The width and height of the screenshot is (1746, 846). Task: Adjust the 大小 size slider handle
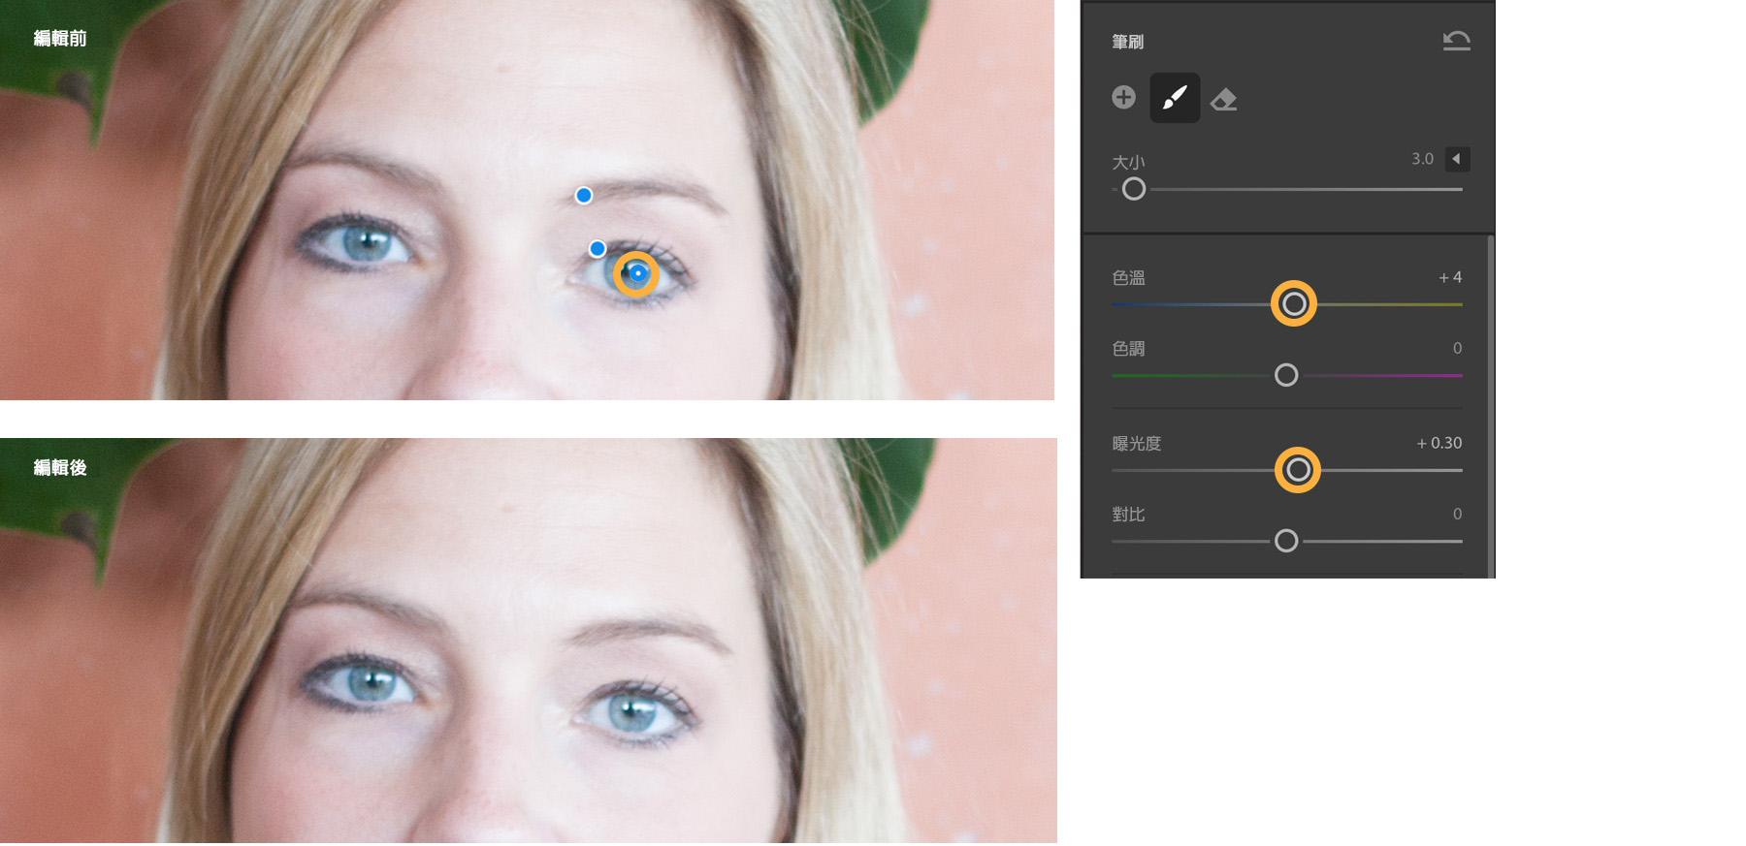click(x=1133, y=189)
